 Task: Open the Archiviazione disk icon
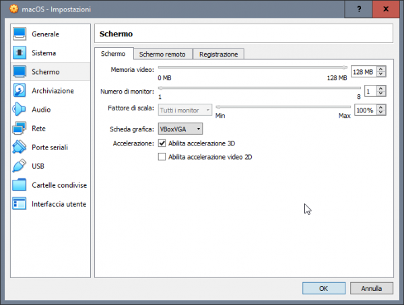[20, 90]
